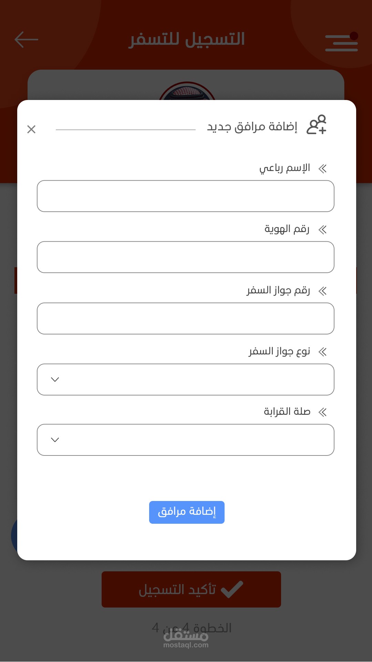This screenshot has width=372, height=662.
Task: Focus the الإسم رباعي input field
Action: point(185,196)
